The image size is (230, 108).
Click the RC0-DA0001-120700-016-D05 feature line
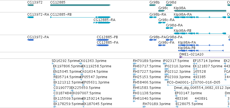pyautogui.click(x=198, y=85)
